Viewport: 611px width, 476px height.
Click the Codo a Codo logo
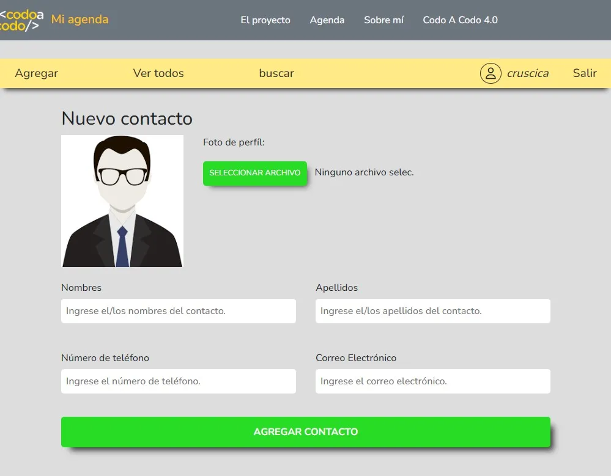(21, 20)
